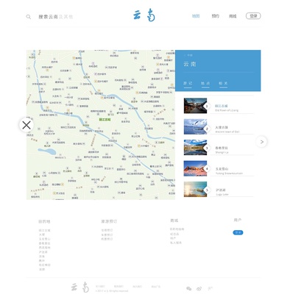
Task: Click number 1 diamond marker
Action: (x=207, y=106)
